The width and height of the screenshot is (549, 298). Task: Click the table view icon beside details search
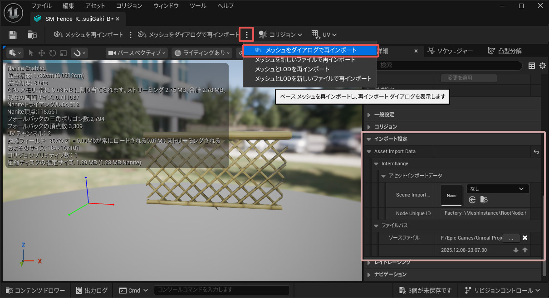pyautogui.click(x=532, y=66)
